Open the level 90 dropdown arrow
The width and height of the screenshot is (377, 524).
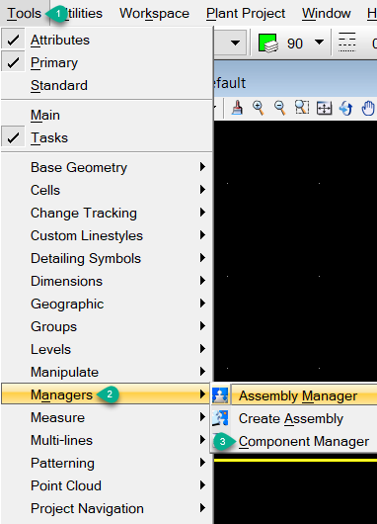point(319,43)
